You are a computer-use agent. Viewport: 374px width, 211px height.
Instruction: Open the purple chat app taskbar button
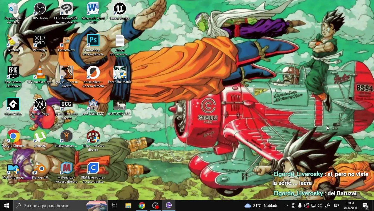coord(169,205)
